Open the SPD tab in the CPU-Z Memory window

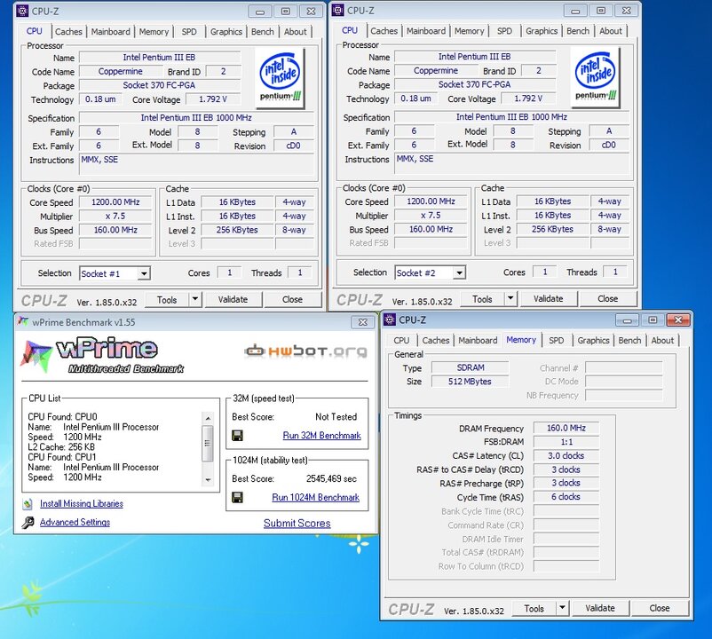pyautogui.click(x=557, y=341)
